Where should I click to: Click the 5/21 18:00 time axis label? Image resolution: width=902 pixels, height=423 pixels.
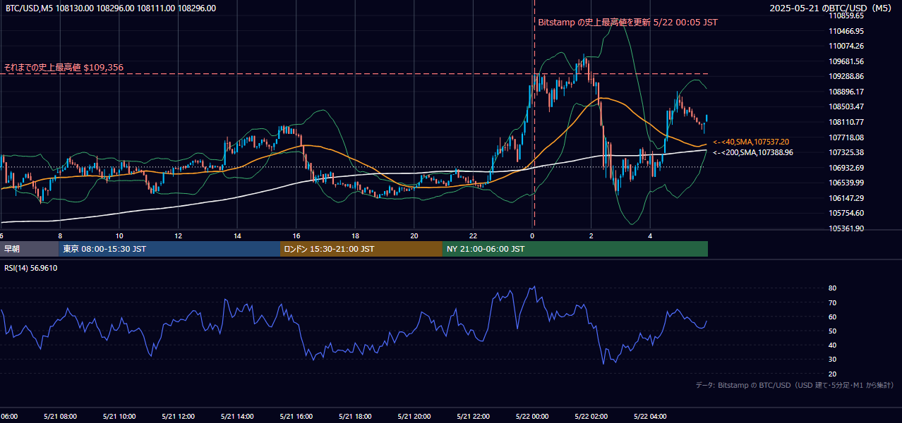pyautogui.click(x=355, y=416)
